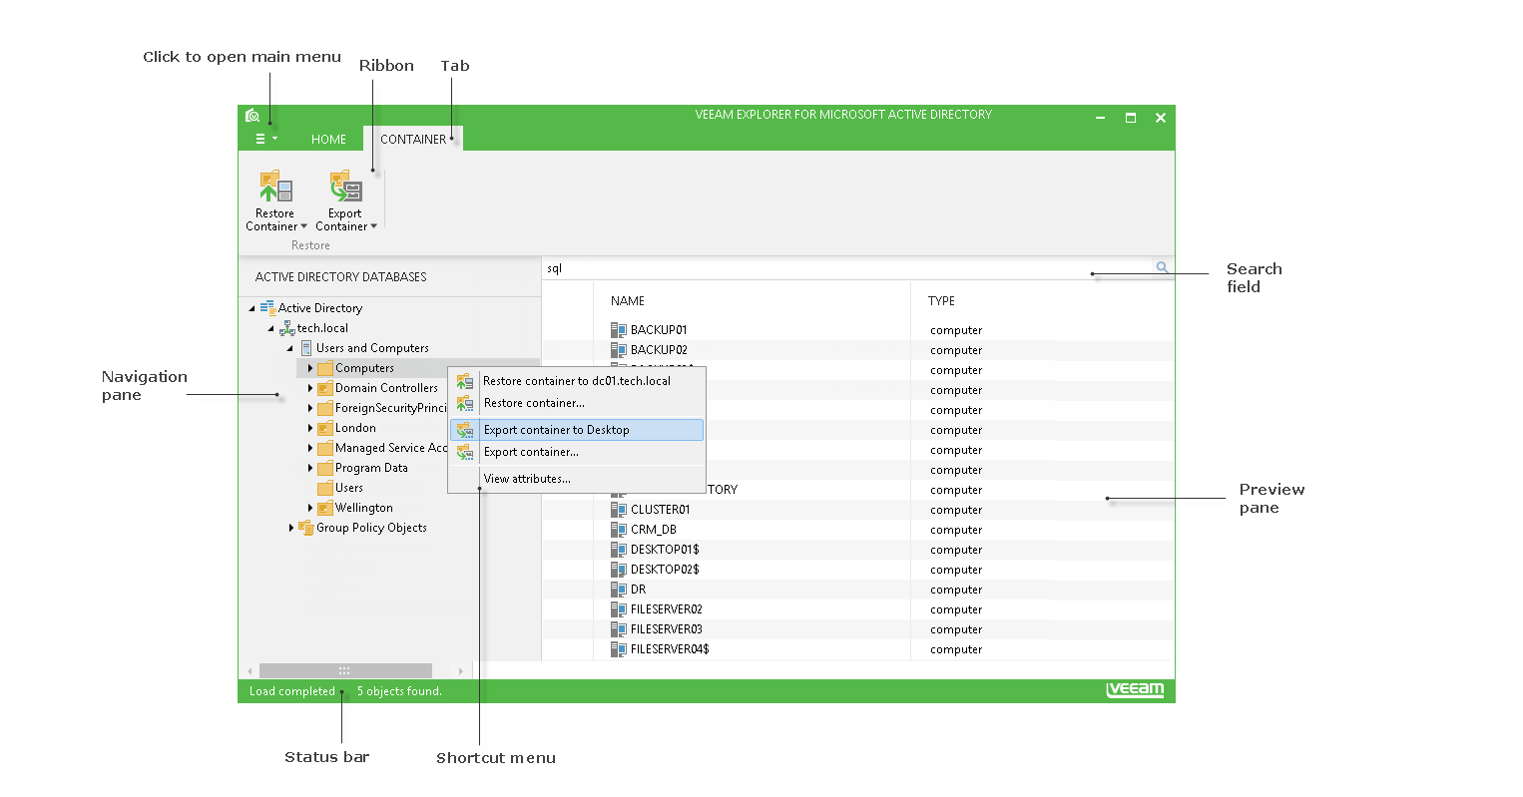This screenshot has height=797, width=1523.
Task: Expand the Group Policy Objects node arrow
Action: [x=291, y=528]
